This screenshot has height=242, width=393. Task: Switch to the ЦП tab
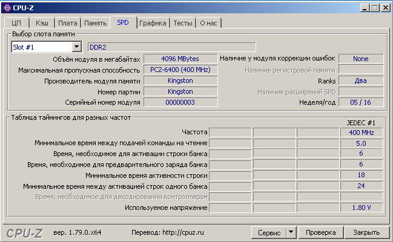tap(16, 23)
